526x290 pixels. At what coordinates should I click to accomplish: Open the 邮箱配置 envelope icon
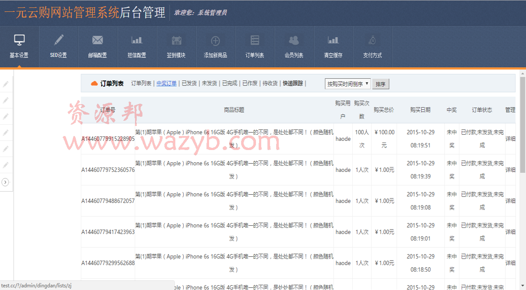click(97, 40)
